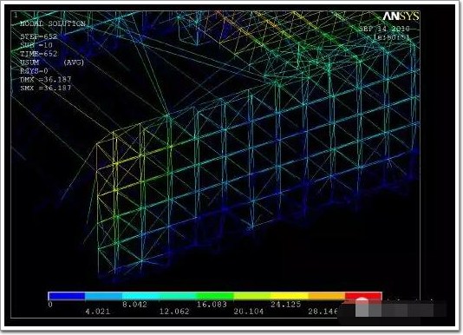Image resolution: width=463 pixels, height=335 pixels.
Task: Click the RSYS=0 label
Action: click(x=34, y=71)
